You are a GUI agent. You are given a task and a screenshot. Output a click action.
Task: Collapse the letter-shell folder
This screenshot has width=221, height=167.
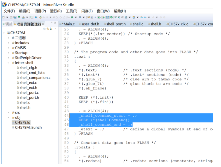(x=9, y=63)
